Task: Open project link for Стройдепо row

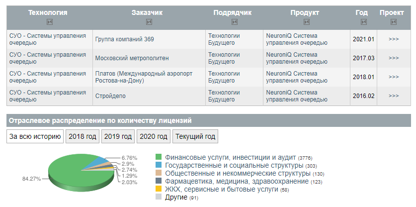Action: click(x=394, y=96)
